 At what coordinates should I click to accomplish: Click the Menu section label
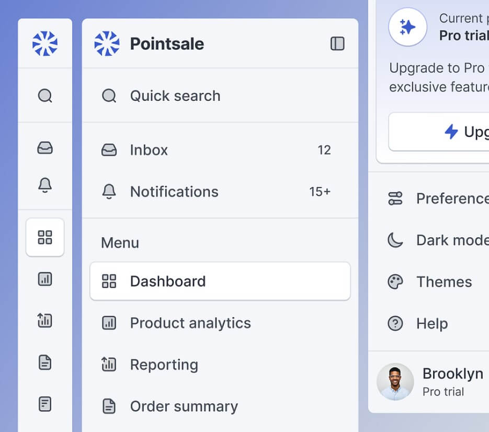coord(120,242)
